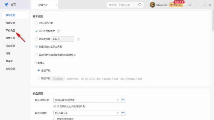Open 默认添加目录 dropdown arrow
Screen dimensions: 214x120
118,100
